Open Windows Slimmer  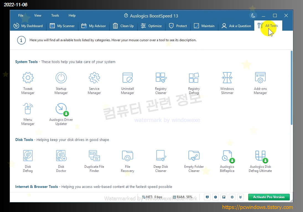pos(227,83)
